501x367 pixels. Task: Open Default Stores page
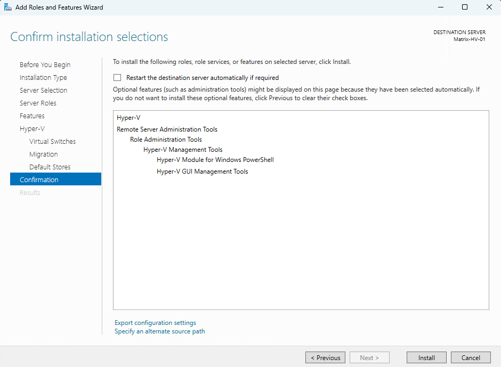pos(50,167)
